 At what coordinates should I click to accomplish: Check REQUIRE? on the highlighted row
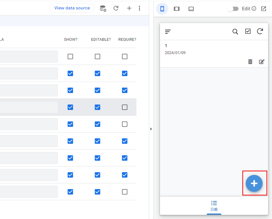[x=125, y=107]
